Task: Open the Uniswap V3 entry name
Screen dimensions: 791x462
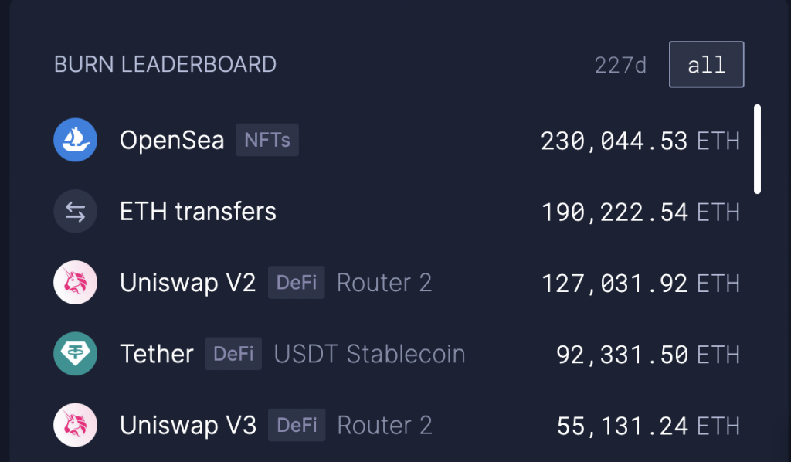Action: point(188,425)
